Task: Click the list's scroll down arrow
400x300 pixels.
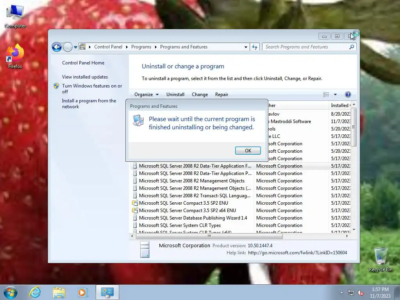Action: [354, 230]
